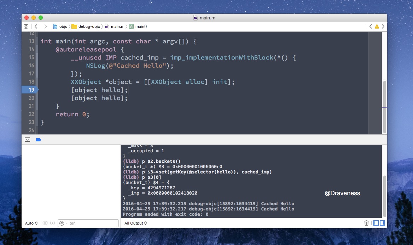Image resolution: width=413 pixels, height=245 pixels.
Task: Click the filter field magnifier icon
Action: pos(62,223)
